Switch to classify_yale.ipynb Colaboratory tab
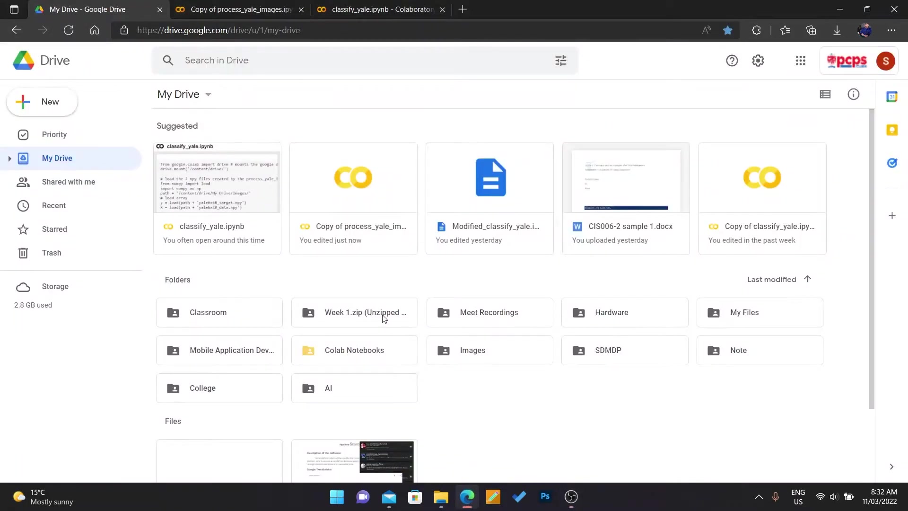 [381, 9]
